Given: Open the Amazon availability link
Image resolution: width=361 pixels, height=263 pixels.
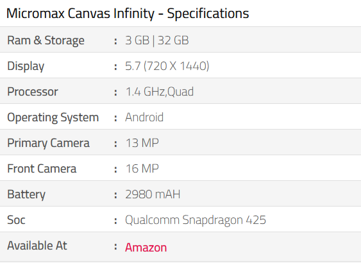Looking at the screenshot, I should (x=146, y=248).
